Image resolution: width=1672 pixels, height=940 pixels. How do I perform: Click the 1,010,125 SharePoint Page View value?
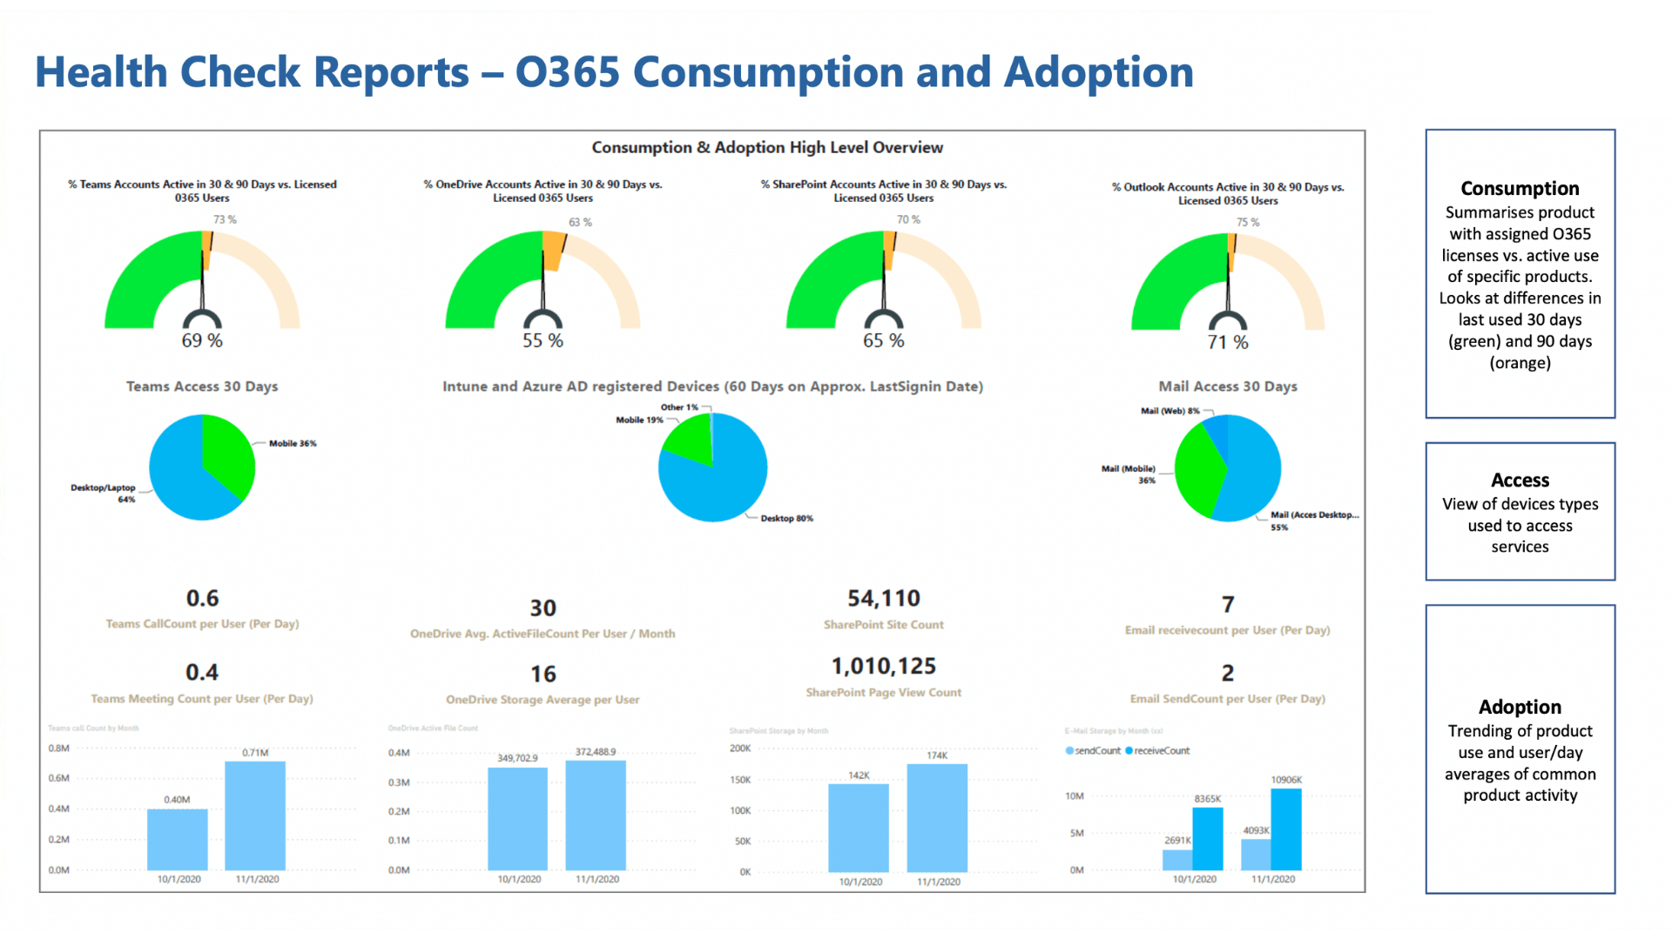(884, 666)
